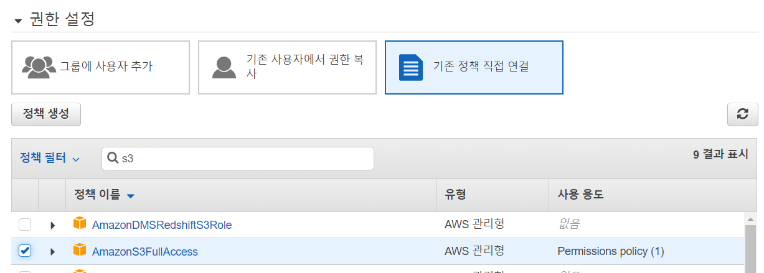Select 기존 사용자에서 권한 복사 option
The height and width of the screenshot is (273, 764).
[x=287, y=67]
